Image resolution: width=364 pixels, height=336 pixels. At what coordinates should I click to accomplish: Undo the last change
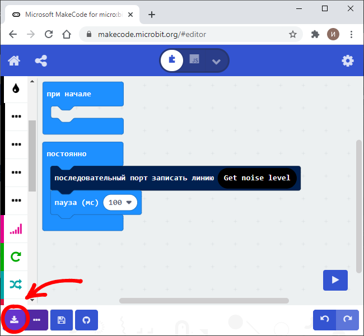click(x=324, y=320)
